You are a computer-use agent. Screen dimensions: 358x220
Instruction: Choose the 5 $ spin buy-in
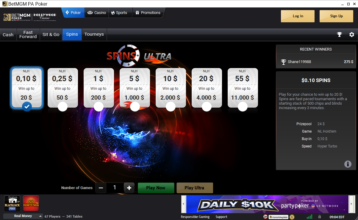135,88
